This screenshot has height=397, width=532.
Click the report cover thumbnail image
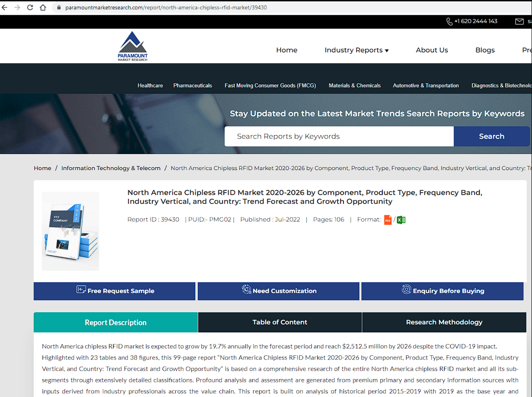click(x=71, y=231)
